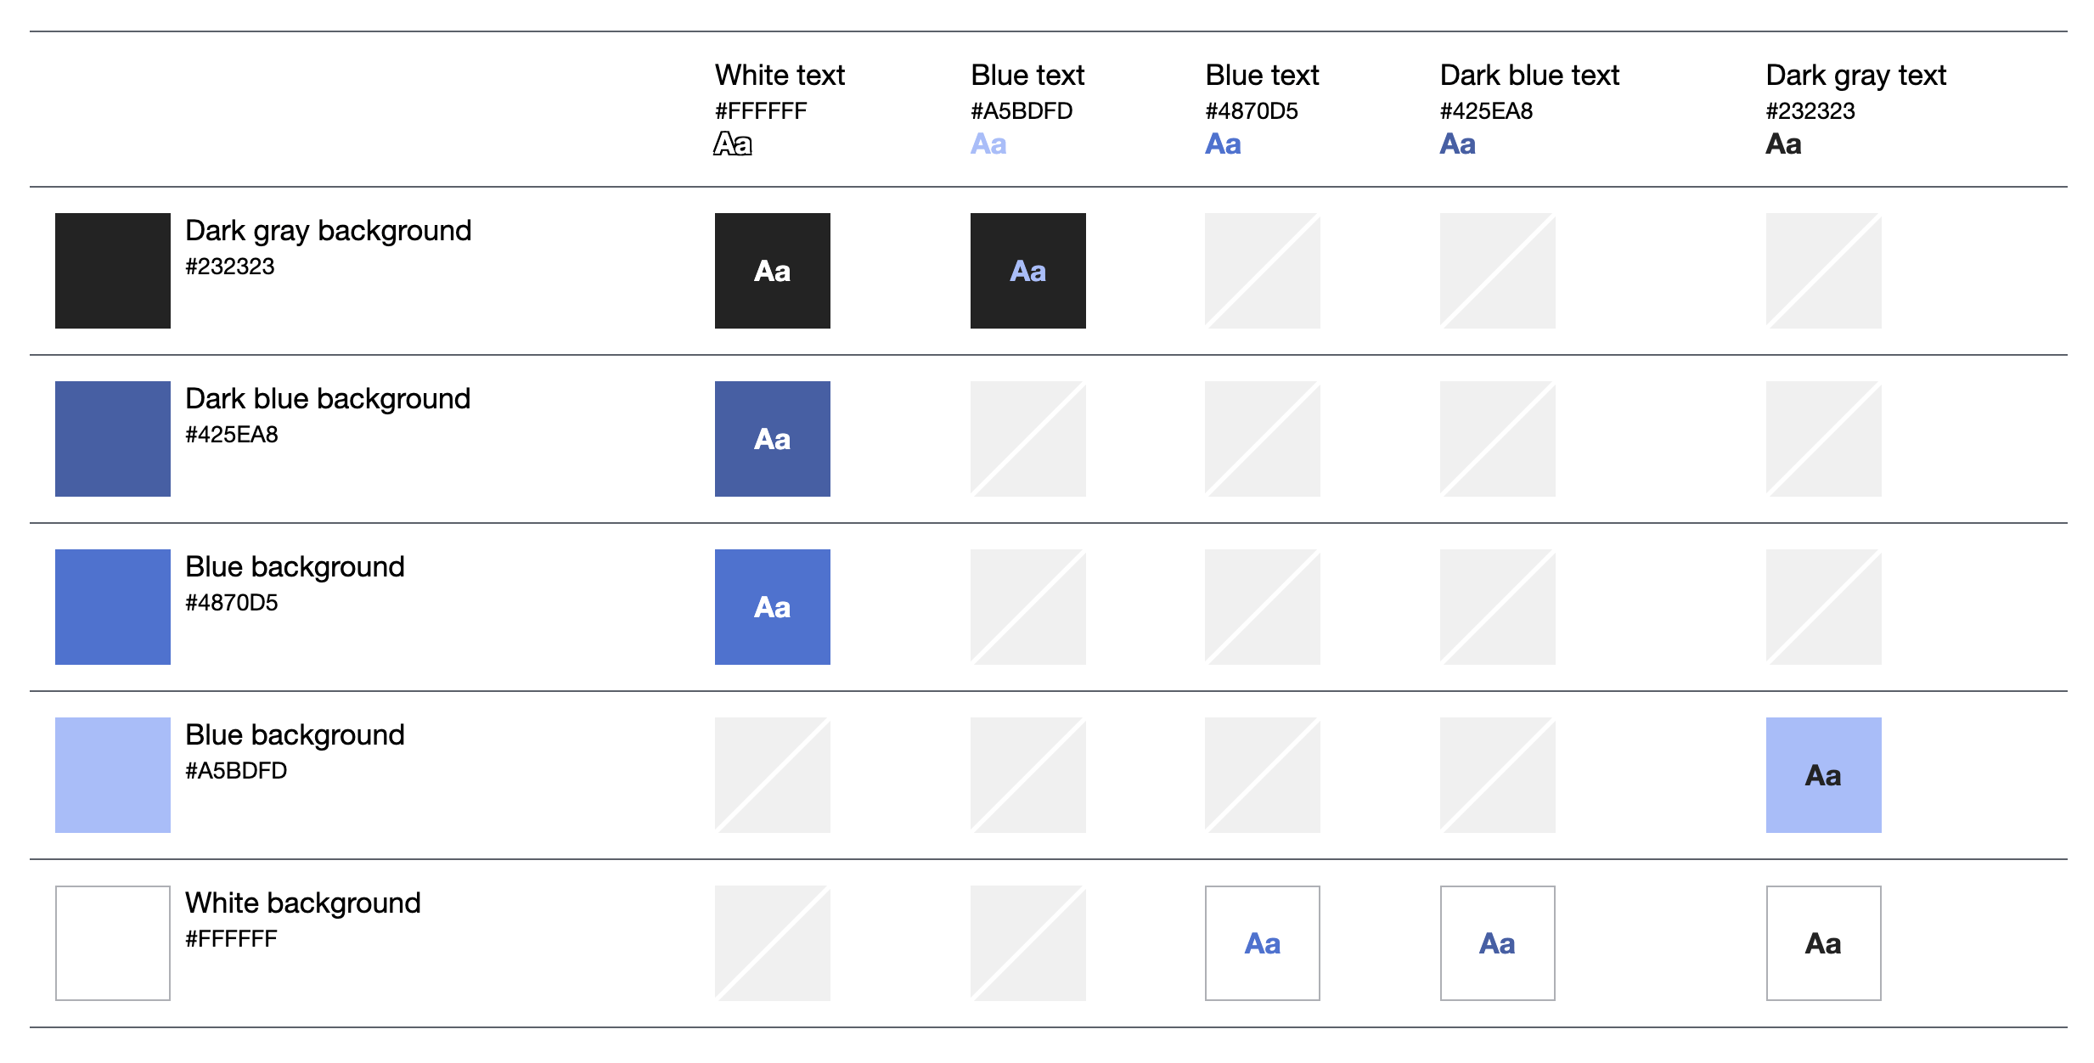Click the dark blue Aa sample under #425EA8 header
The image size is (2094, 1063).
pyautogui.click(x=1457, y=144)
